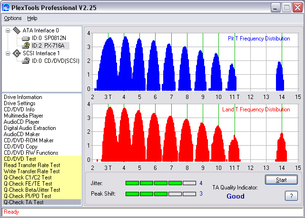Click the TA Quality Indicator 'Good' result
The width and height of the screenshot is (305, 218).
[x=236, y=196]
